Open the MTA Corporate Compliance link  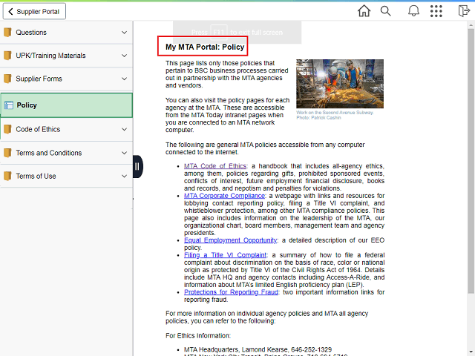[x=224, y=196]
